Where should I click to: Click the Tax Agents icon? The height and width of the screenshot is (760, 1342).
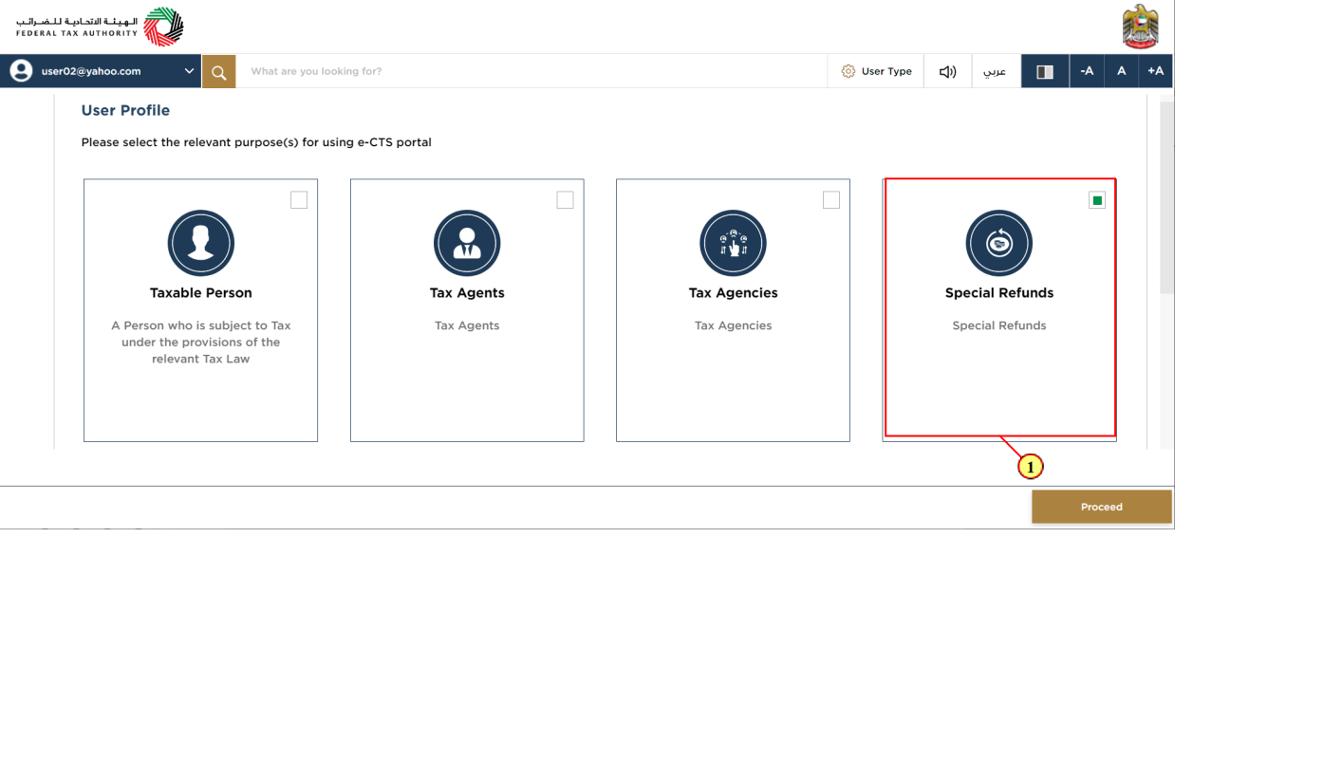tap(467, 243)
